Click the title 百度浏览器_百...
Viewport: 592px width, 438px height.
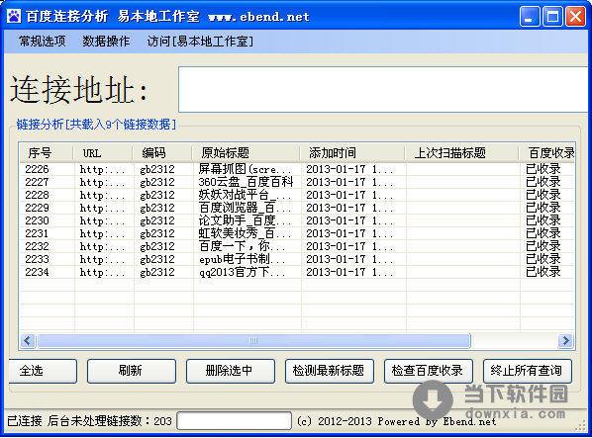click(246, 208)
